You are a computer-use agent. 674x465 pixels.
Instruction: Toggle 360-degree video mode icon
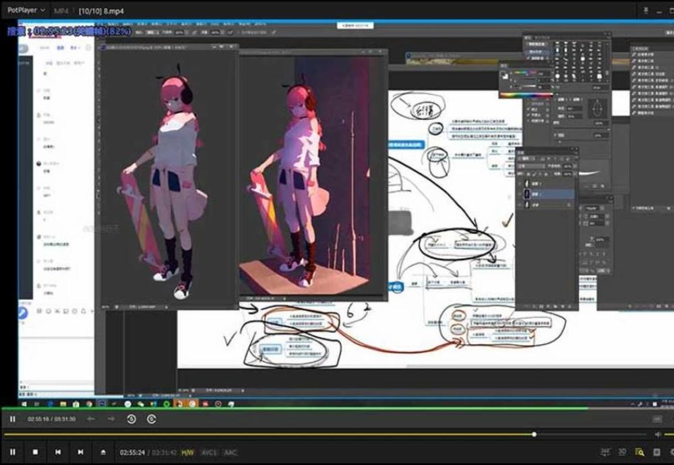point(605,452)
